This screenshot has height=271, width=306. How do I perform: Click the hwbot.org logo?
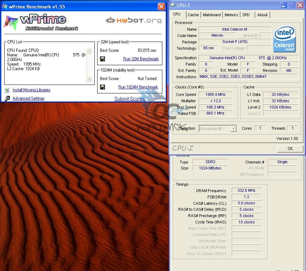pos(134,20)
